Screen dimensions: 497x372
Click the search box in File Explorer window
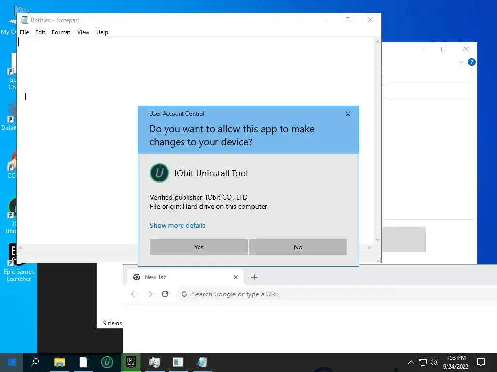426,78
